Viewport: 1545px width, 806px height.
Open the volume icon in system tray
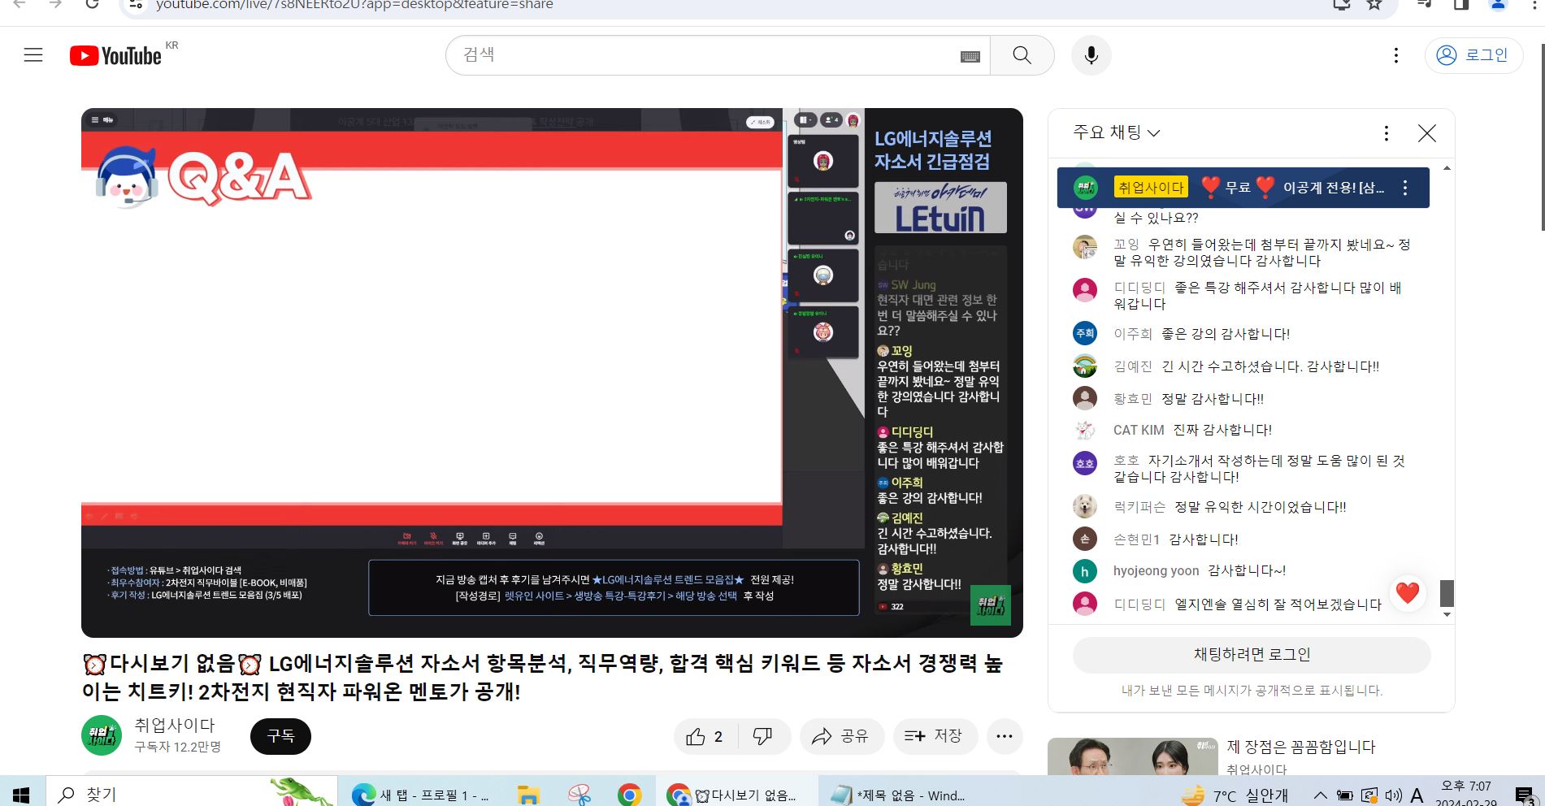tap(1393, 795)
